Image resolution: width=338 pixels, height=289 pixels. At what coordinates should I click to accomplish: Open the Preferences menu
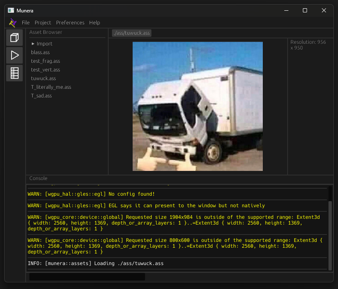70,23
